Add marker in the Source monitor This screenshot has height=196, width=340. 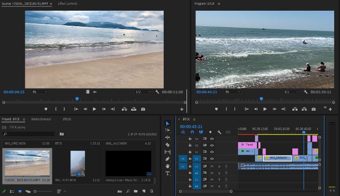pos(46,109)
